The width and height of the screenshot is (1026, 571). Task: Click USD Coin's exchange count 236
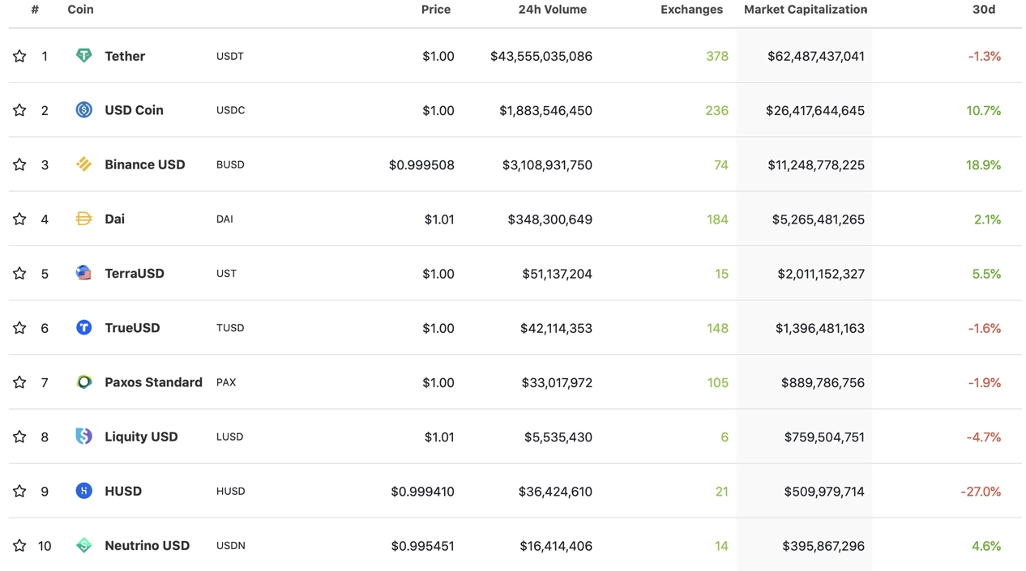pyautogui.click(x=717, y=110)
